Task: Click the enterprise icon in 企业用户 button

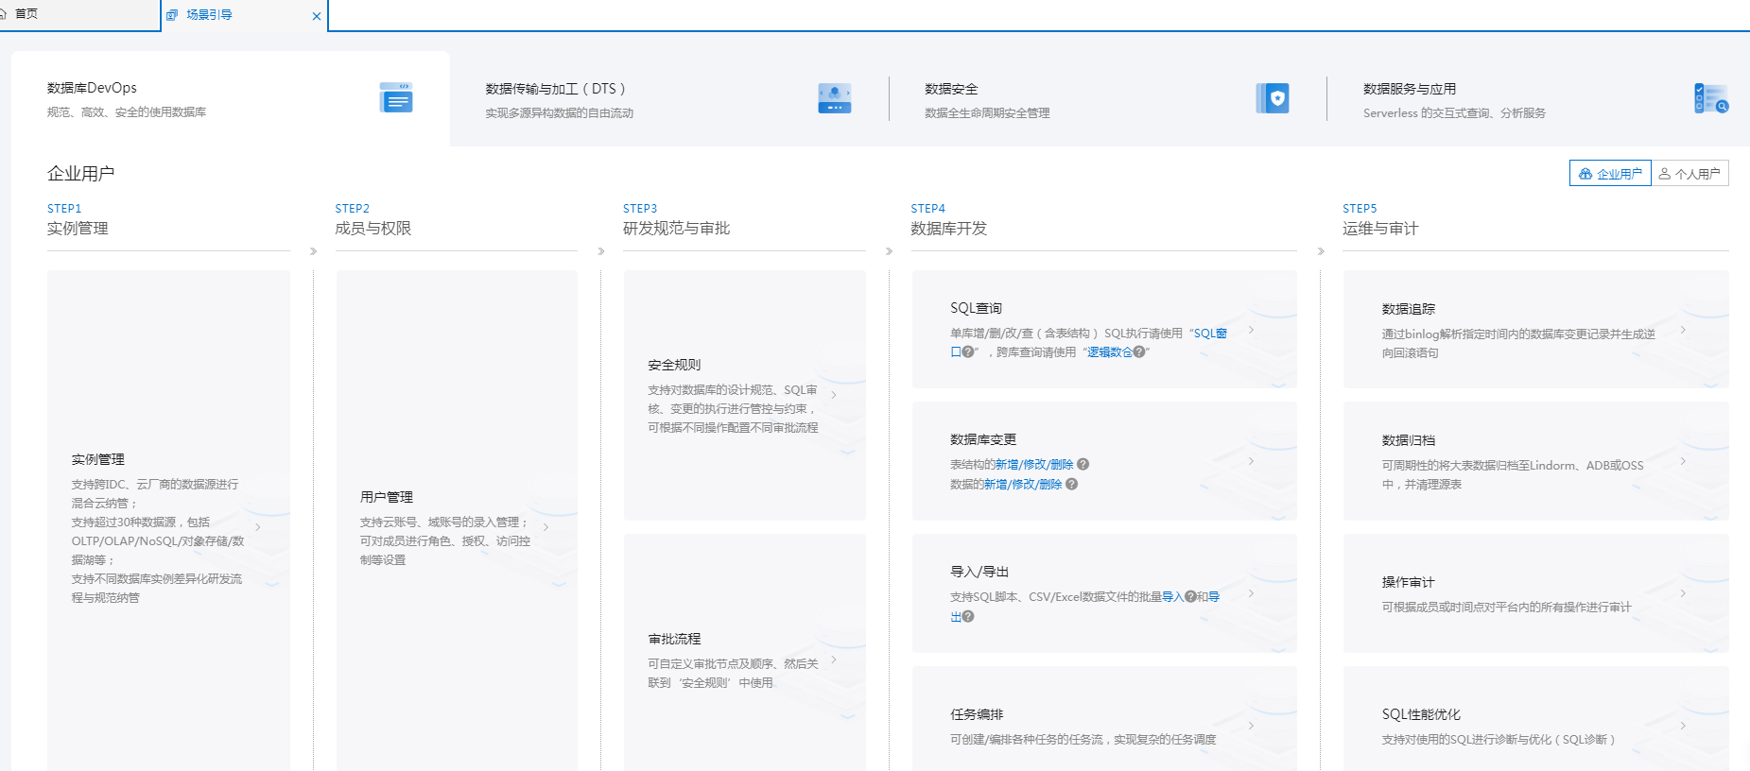Action: click(1585, 174)
